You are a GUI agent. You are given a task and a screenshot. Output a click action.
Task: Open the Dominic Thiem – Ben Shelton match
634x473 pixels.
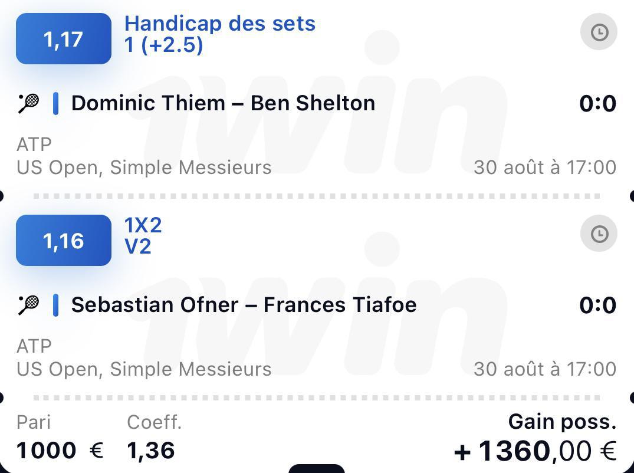tap(223, 103)
